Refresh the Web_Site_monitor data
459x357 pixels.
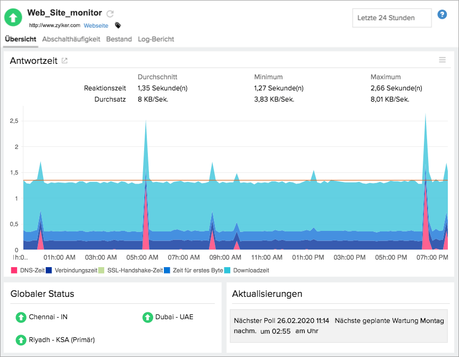pos(110,13)
